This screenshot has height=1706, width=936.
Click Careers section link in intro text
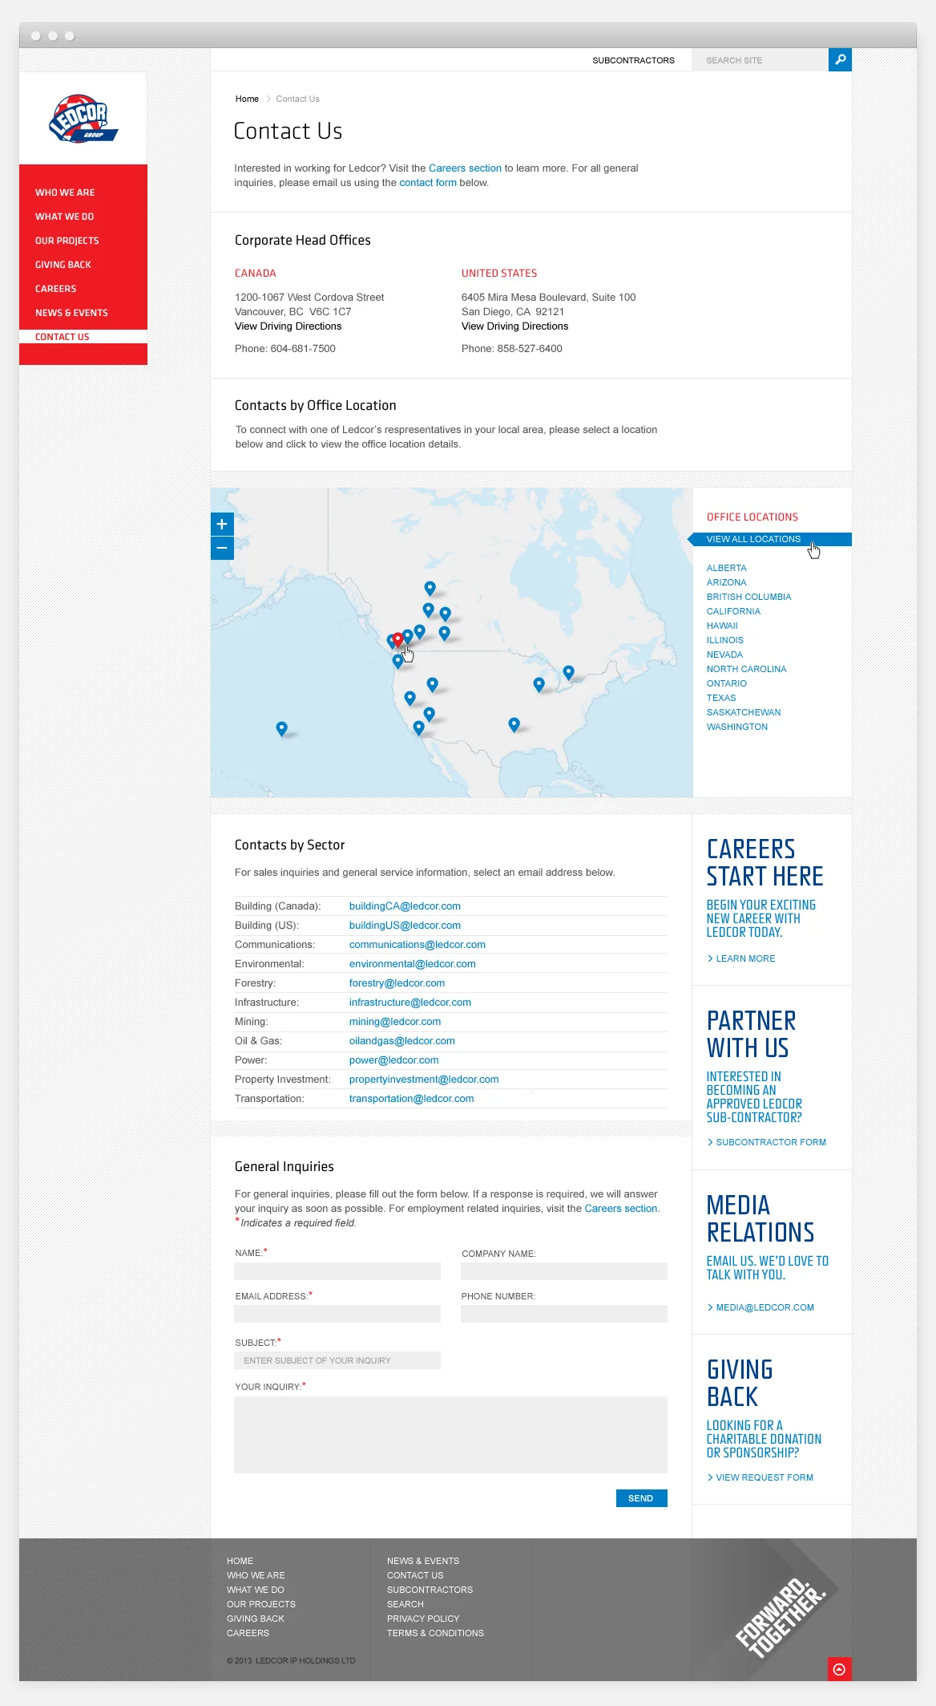[x=465, y=168]
